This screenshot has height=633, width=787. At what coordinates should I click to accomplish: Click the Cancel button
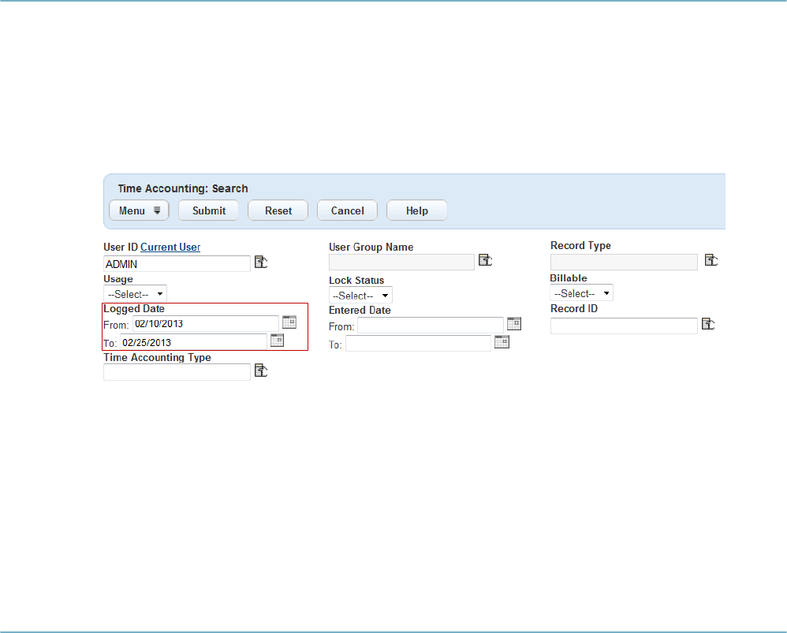[x=347, y=210]
